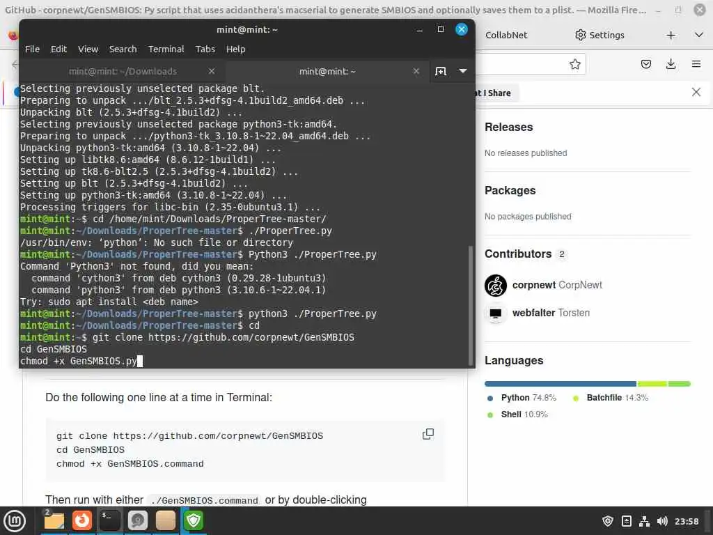Click the terminal window scrollbar
The width and height of the screenshot is (713, 535).
tap(470, 306)
